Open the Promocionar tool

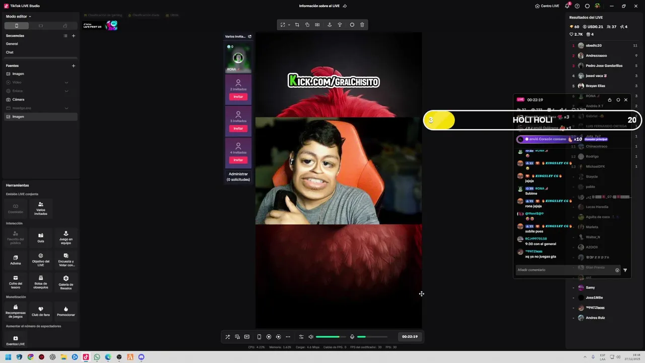pyautogui.click(x=66, y=311)
